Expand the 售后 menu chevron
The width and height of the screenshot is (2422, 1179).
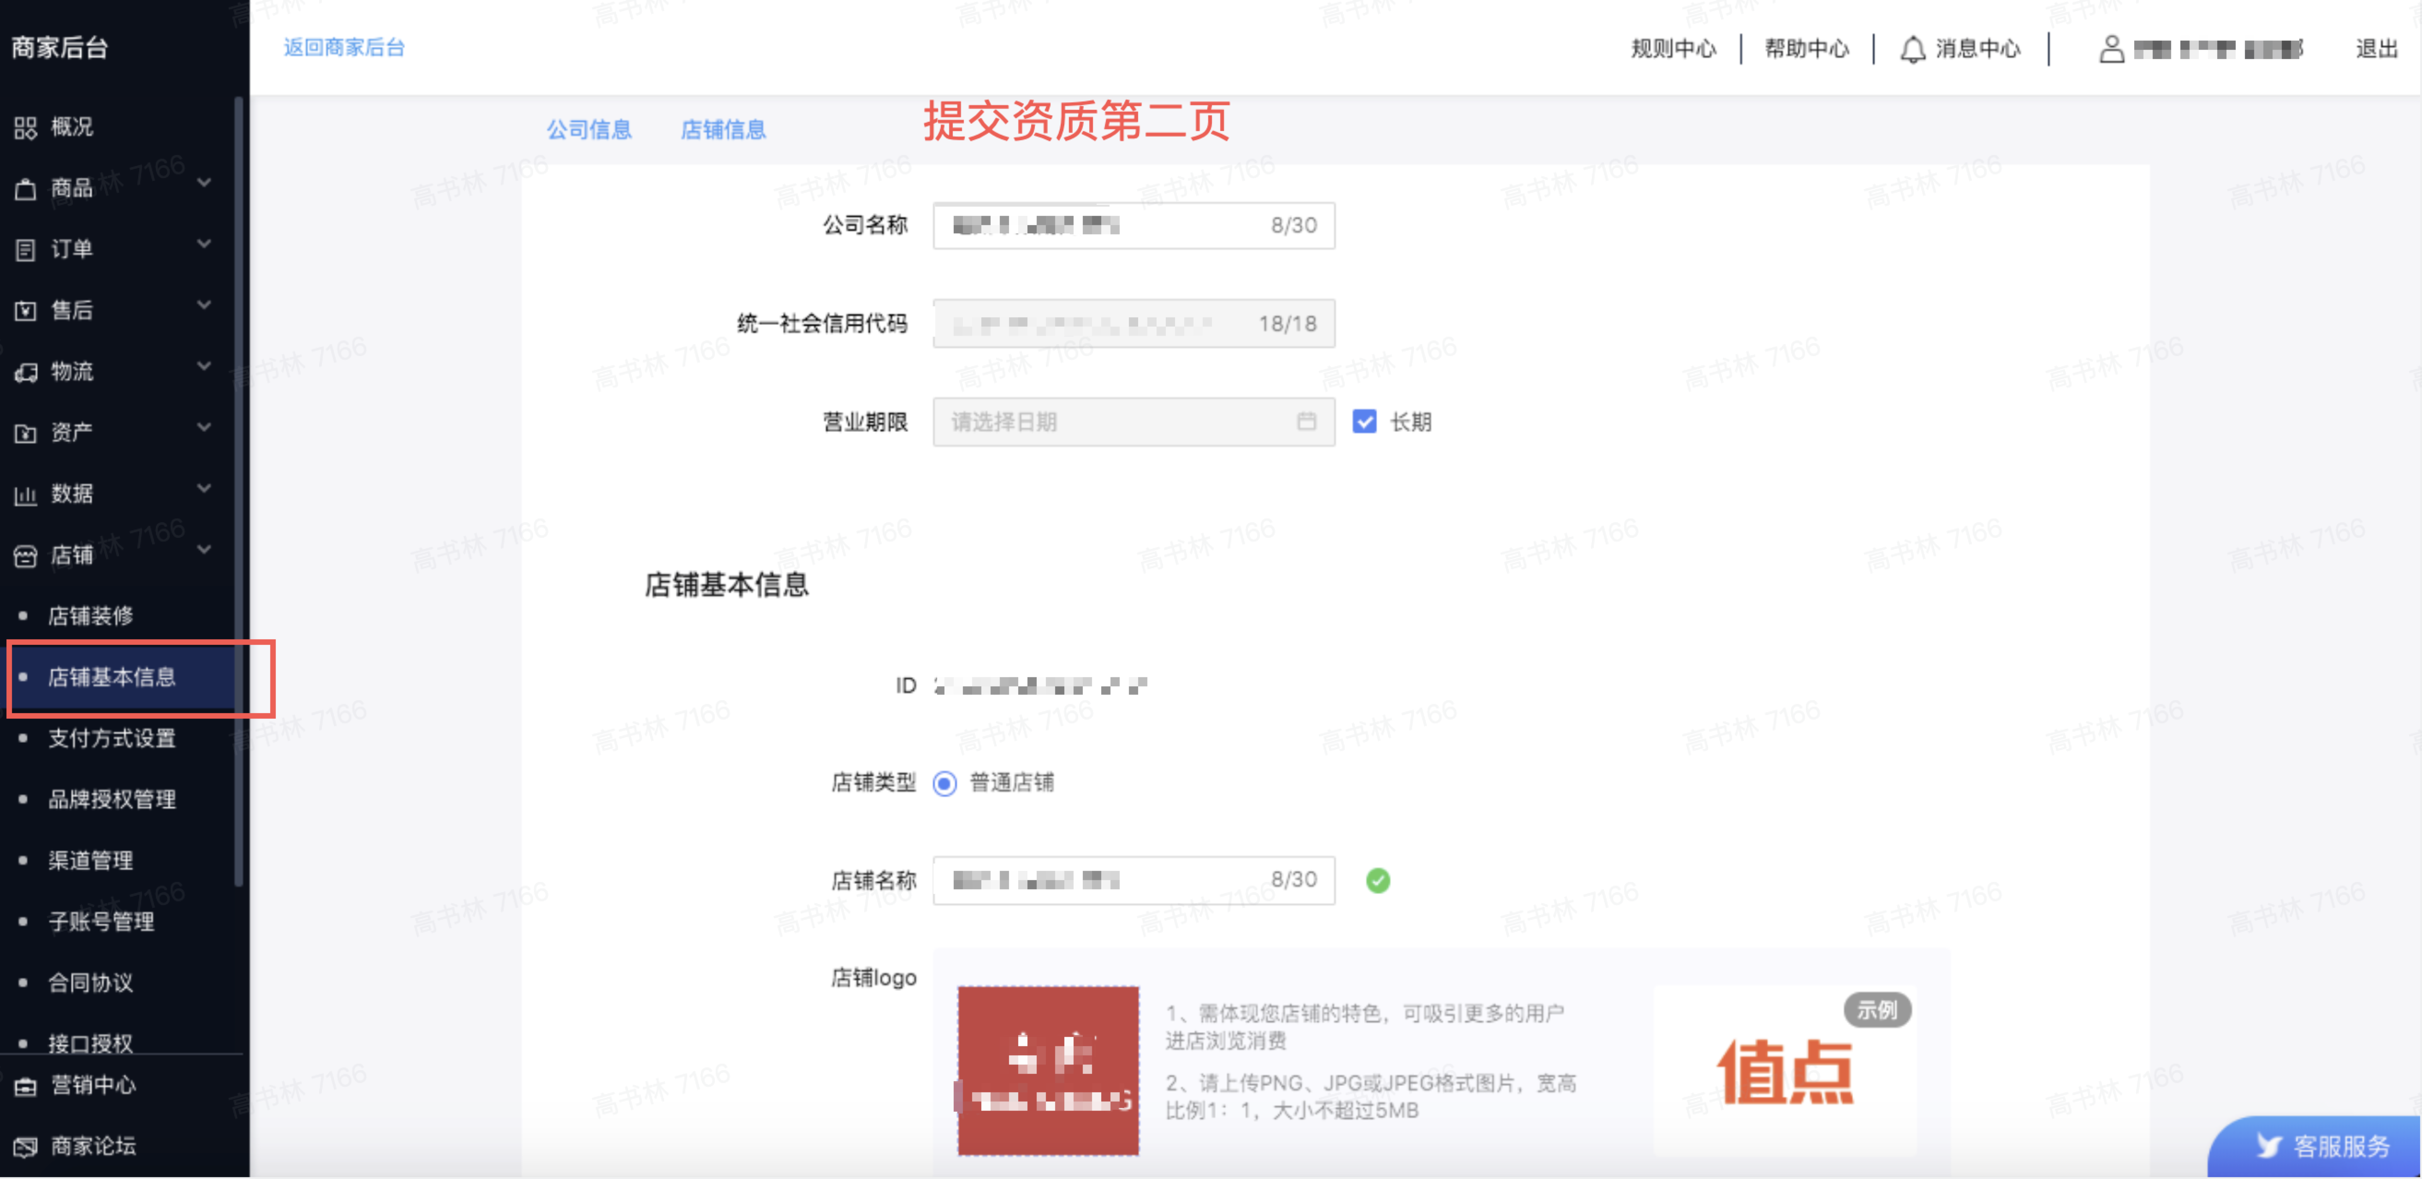coord(204,304)
